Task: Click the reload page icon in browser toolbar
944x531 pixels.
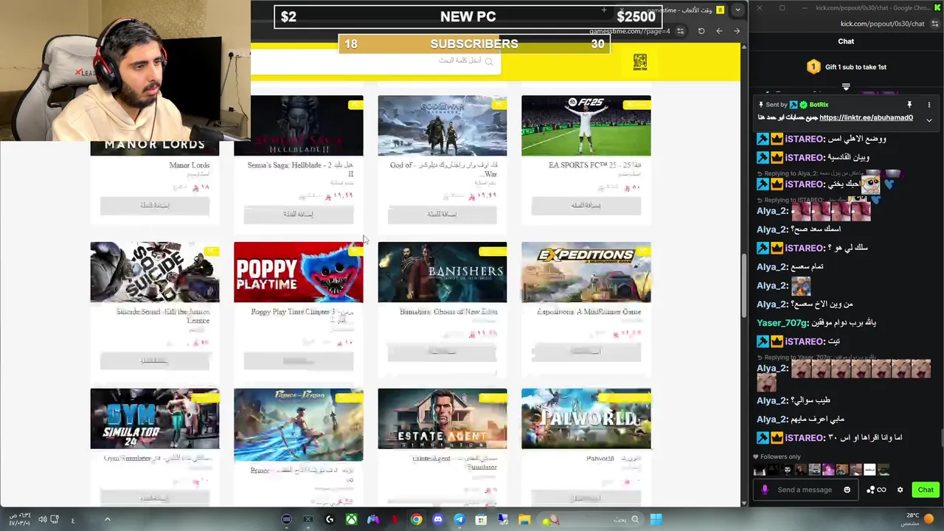Action: pos(701,31)
